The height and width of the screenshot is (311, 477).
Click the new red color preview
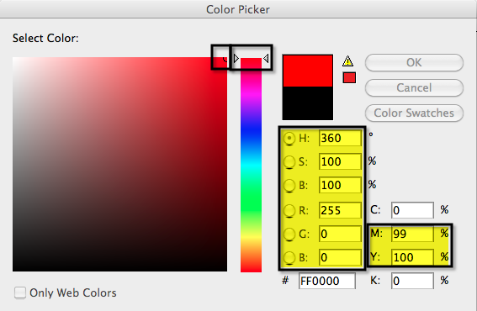point(308,71)
